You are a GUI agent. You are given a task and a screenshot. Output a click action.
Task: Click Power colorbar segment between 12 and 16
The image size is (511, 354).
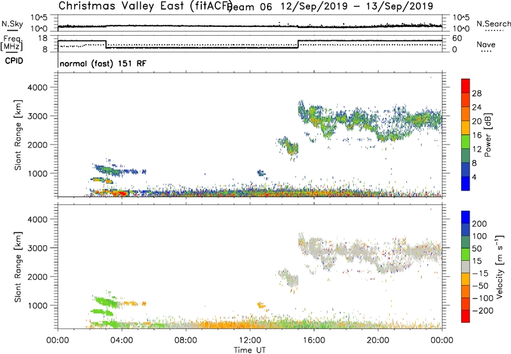coord(466,141)
